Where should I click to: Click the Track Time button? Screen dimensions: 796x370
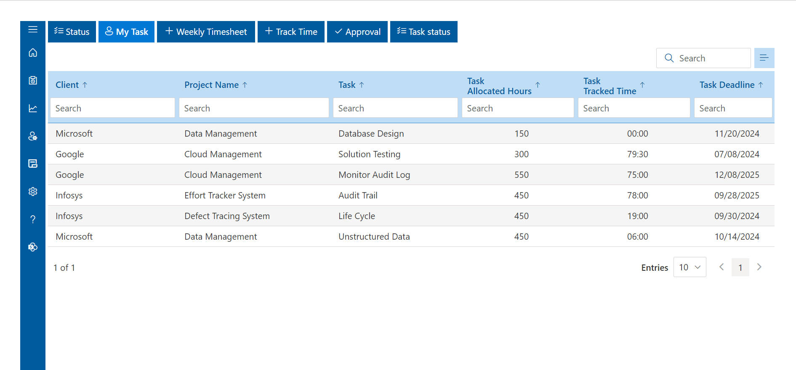[291, 32]
